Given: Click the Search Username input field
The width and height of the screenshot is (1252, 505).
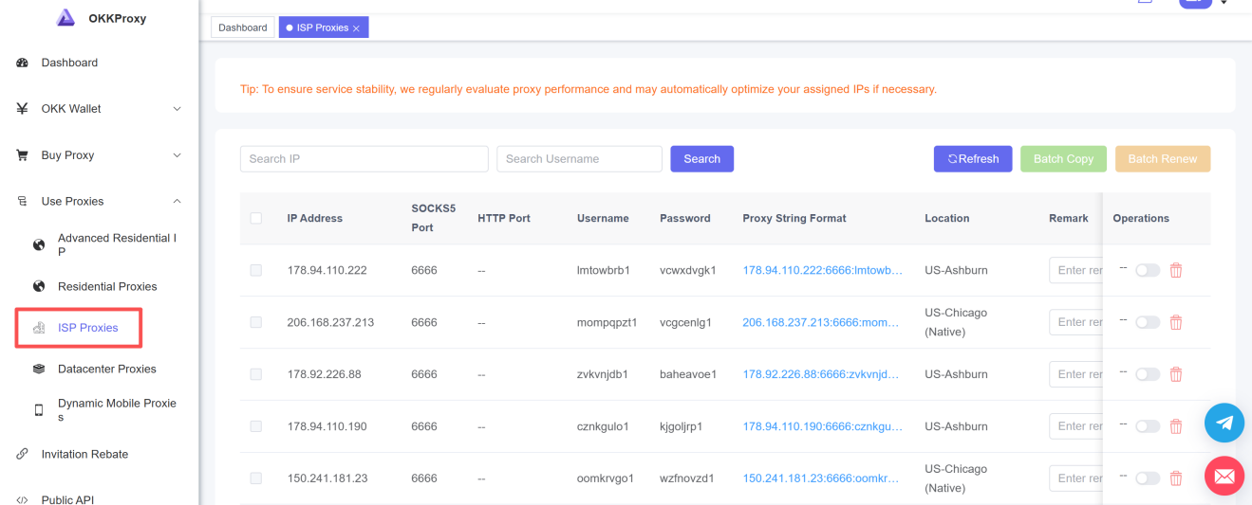Looking at the screenshot, I should [x=579, y=159].
